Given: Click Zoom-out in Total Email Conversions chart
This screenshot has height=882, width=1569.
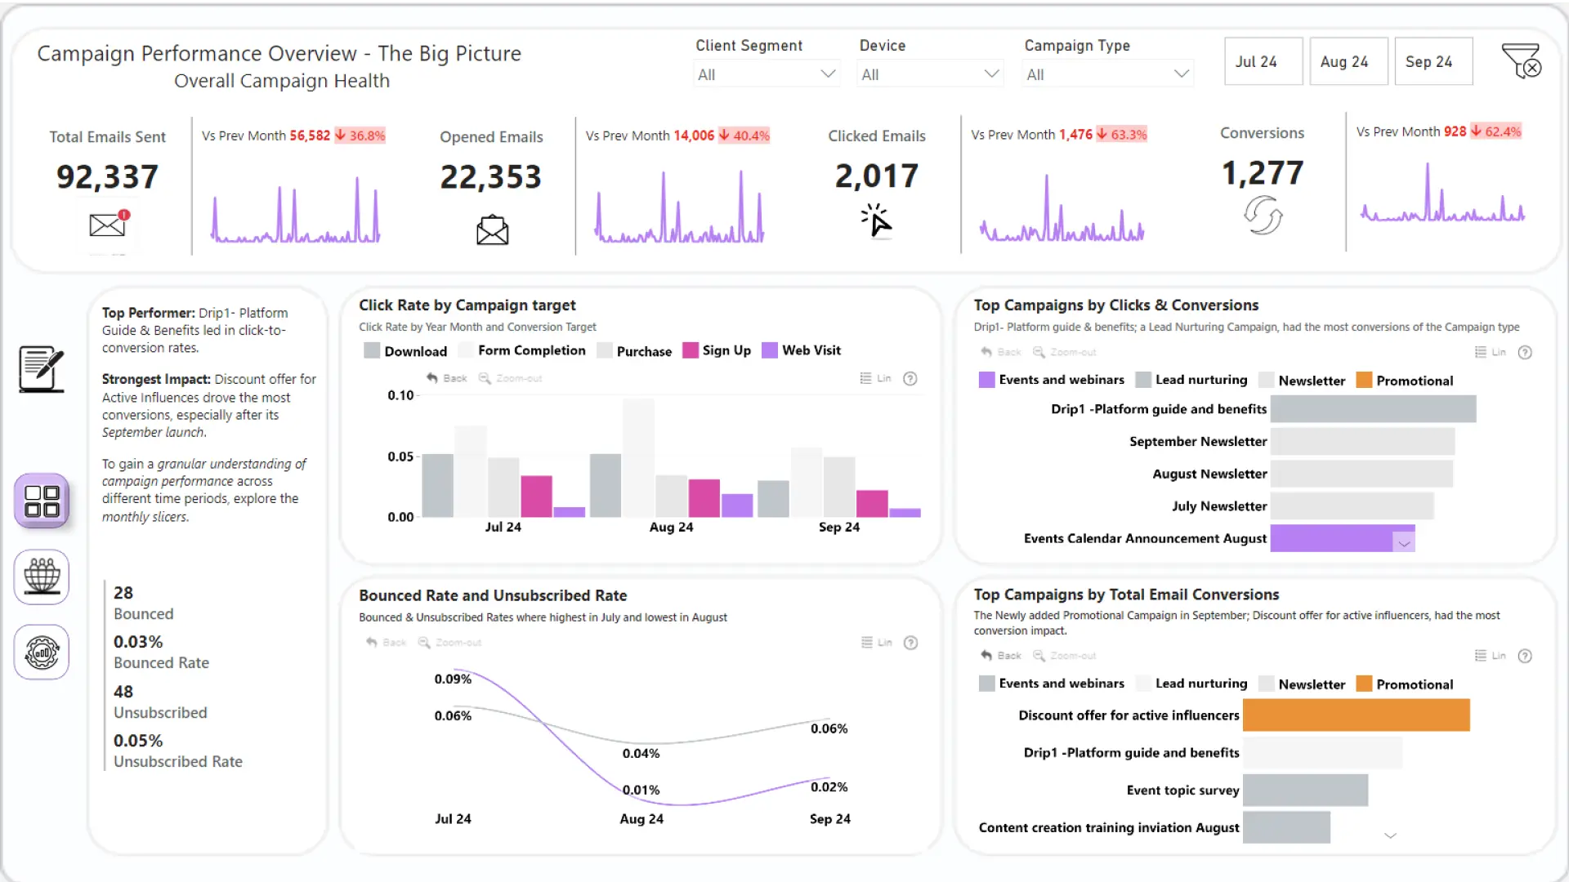Looking at the screenshot, I should (1065, 656).
